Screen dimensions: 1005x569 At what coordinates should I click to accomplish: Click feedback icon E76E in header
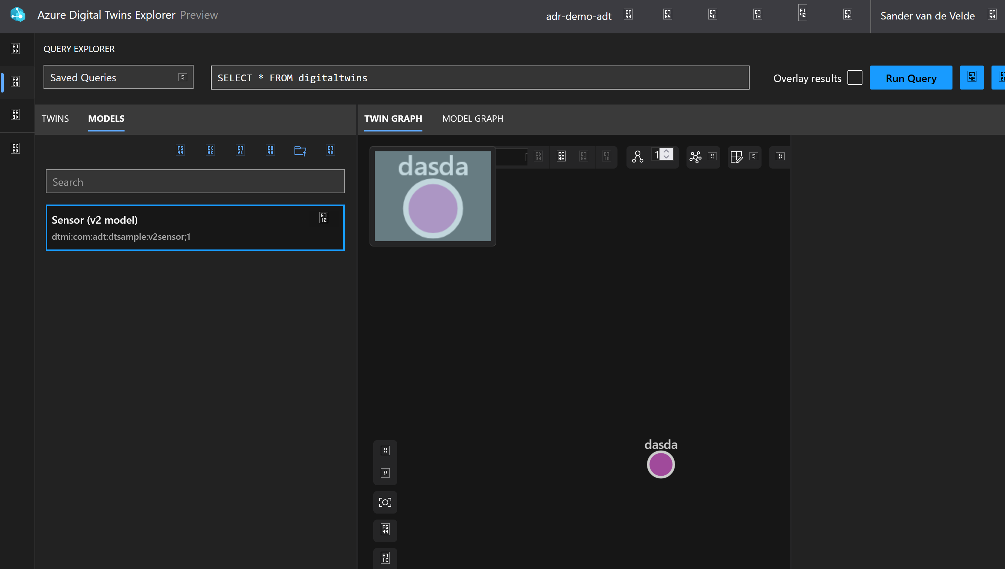coord(848,15)
